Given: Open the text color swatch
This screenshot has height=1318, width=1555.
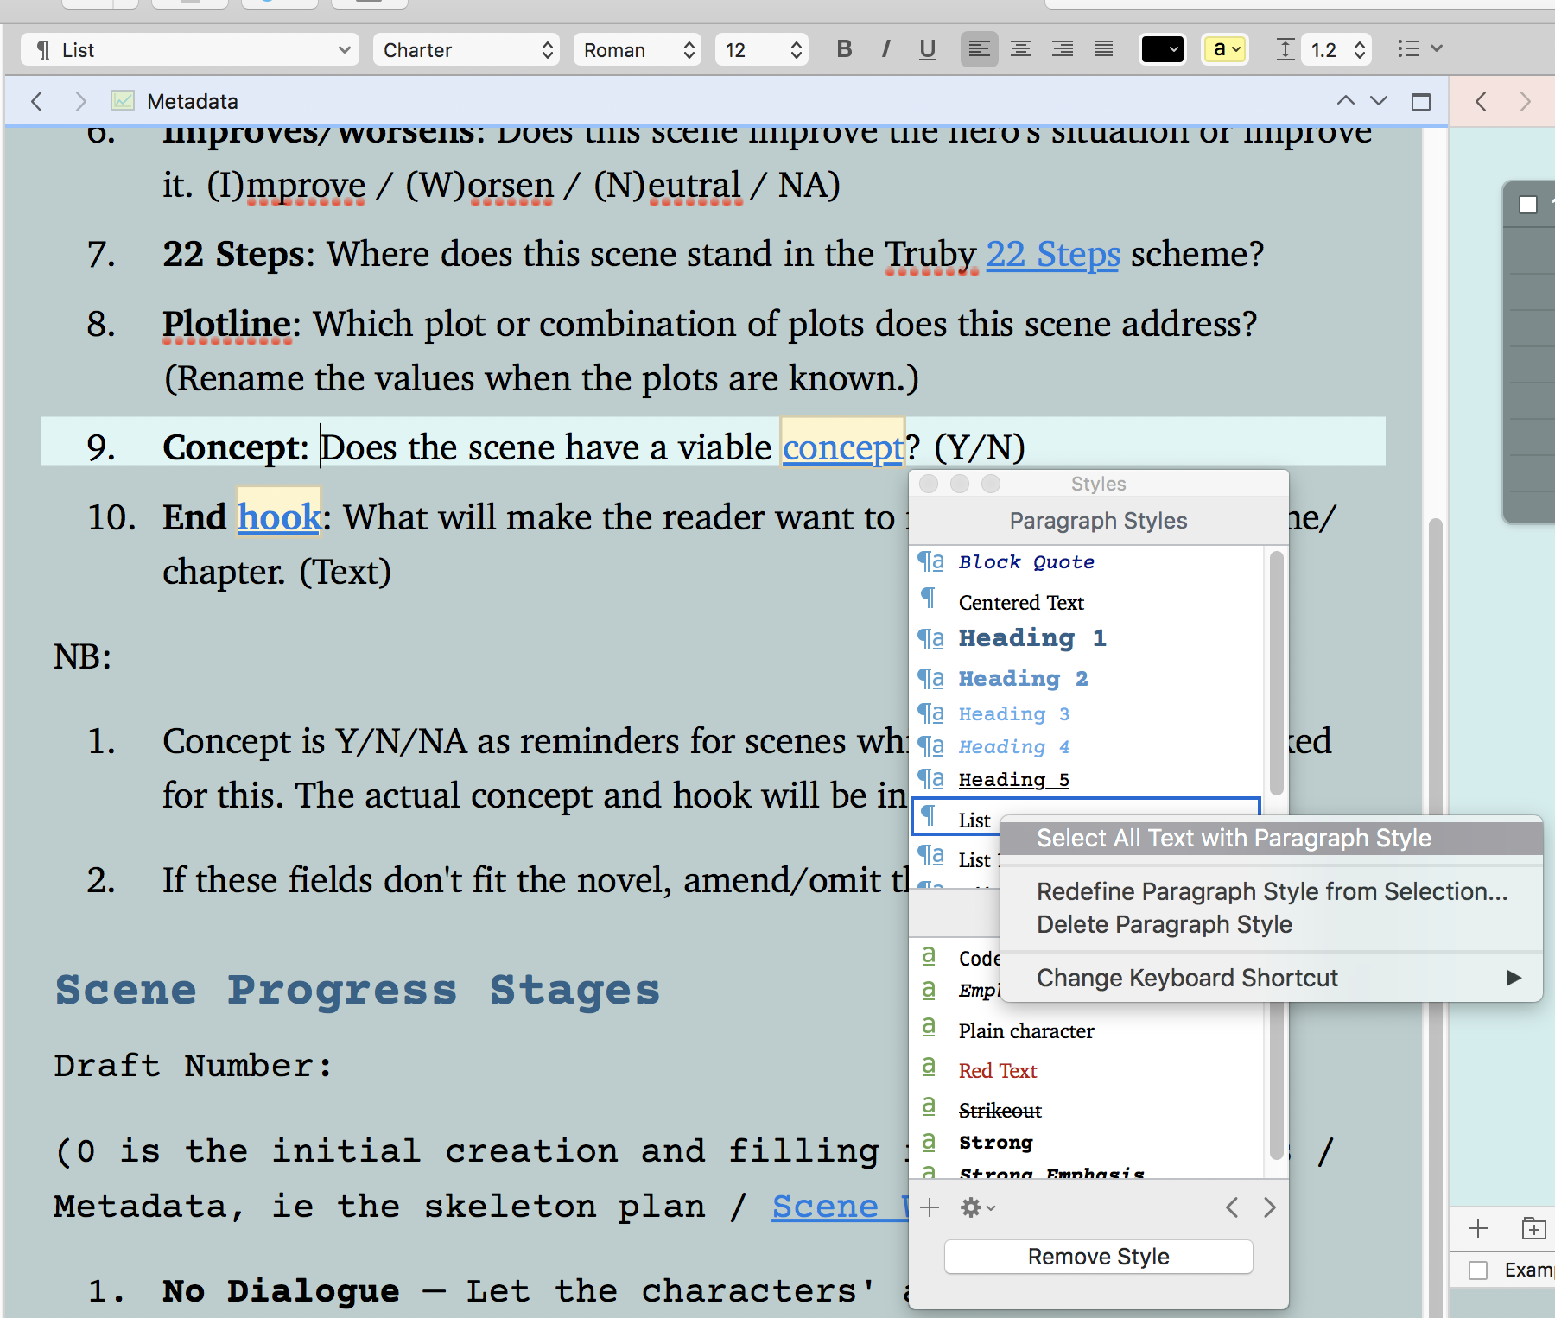Looking at the screenshot, I should tap(1163, 49).
